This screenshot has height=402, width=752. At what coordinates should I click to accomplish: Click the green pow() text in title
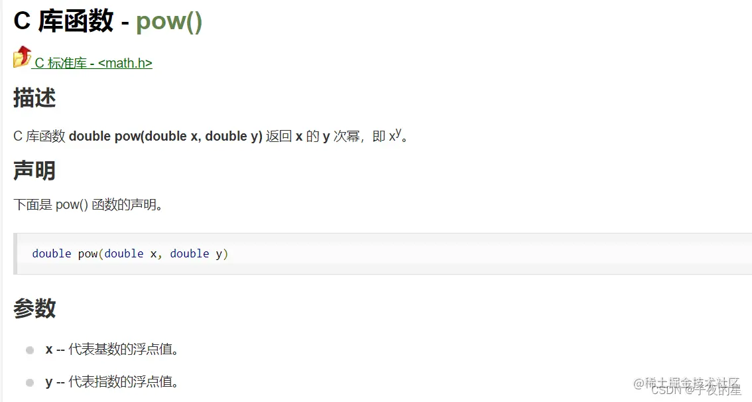tap(169, 22)
